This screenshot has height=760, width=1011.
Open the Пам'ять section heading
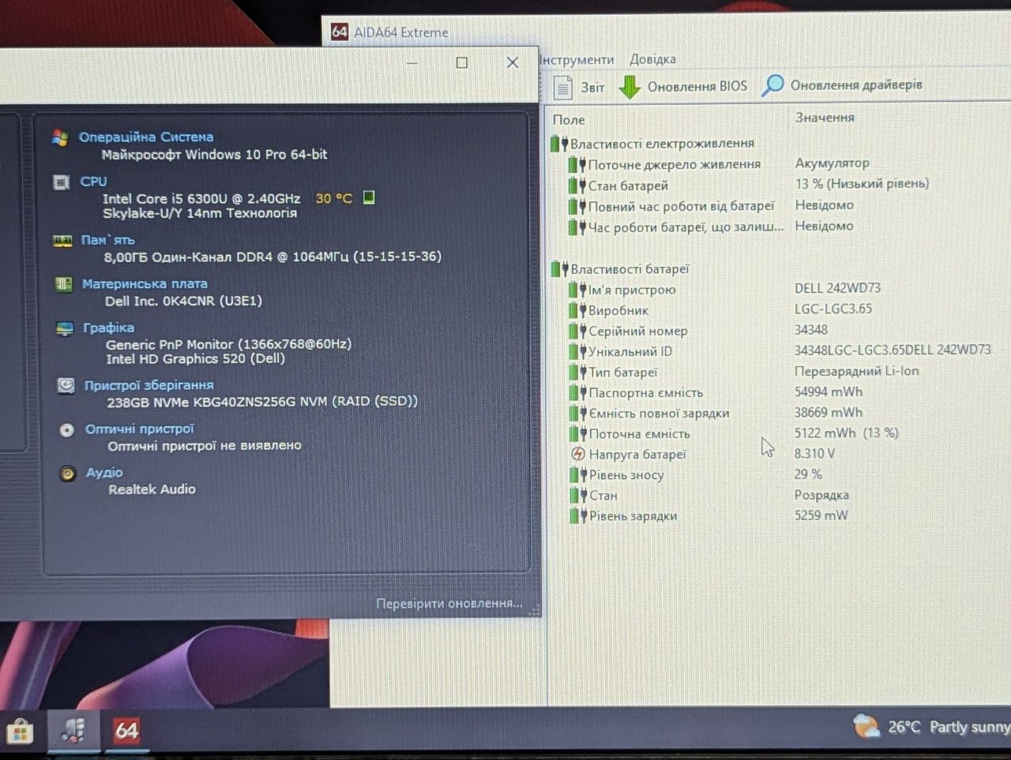(x=107, y=240)
